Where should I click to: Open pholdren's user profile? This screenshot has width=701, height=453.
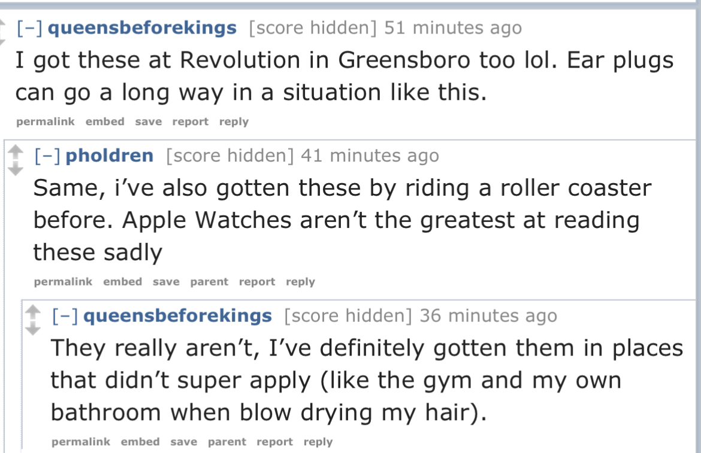point(109,156)
